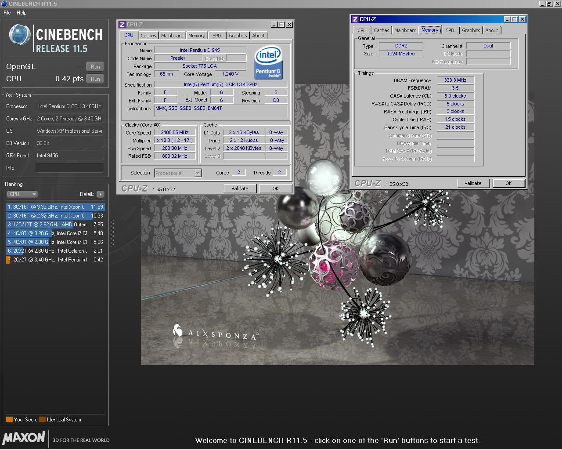Switch to Graphics tab in CPU window
562x450 pixels.
coord(238,36)
